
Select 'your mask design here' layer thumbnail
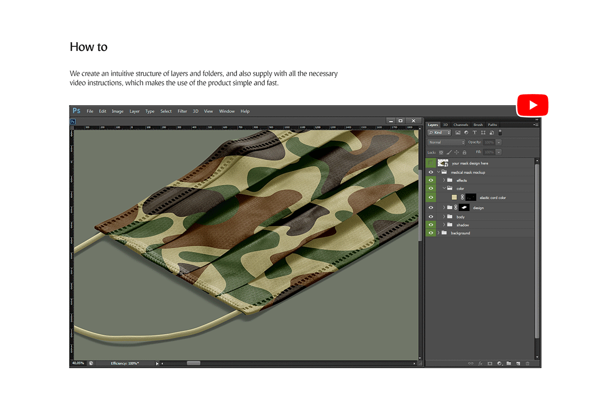point(442,163)
